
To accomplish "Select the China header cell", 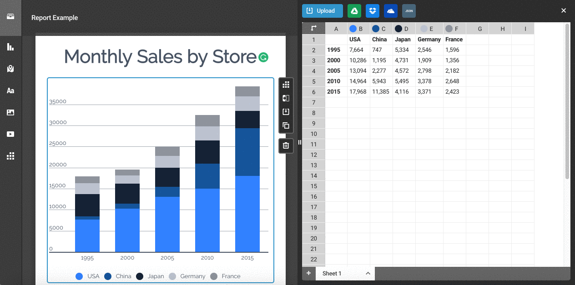I will tap(382, 40).
